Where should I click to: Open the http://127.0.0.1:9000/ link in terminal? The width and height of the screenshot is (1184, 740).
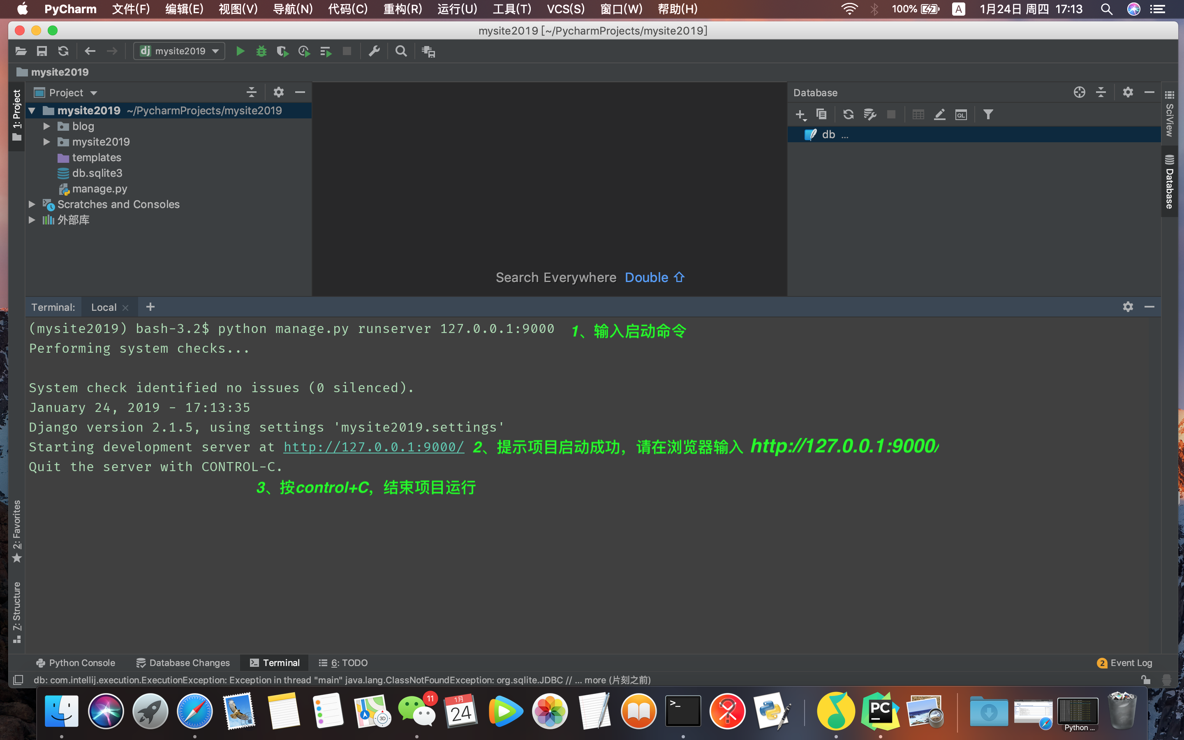(x=373, y=447)
